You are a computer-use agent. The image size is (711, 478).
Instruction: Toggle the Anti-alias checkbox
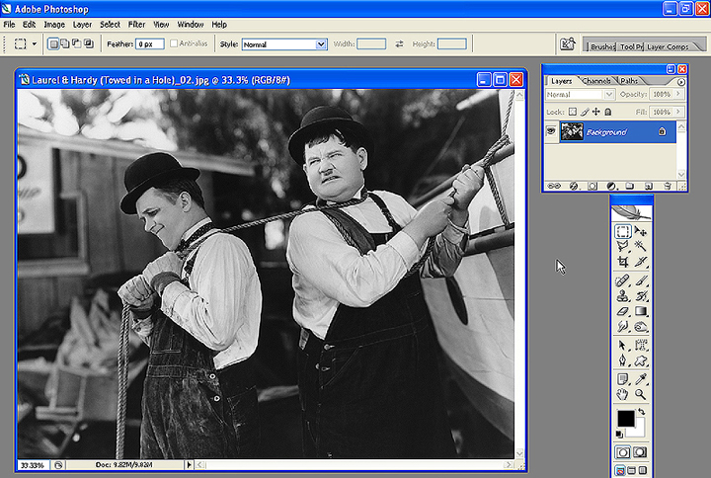pyautogui.click(x=174, y=44)
